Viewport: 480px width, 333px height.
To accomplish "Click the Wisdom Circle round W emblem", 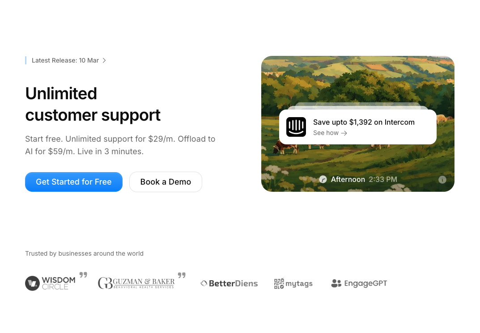I will (33, 283).
